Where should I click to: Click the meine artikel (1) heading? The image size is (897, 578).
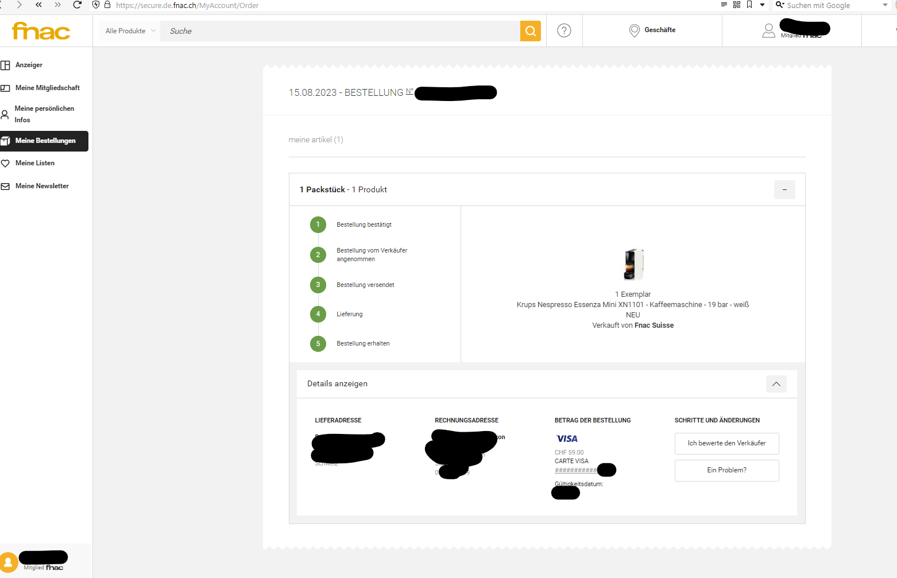coord(316,139)
